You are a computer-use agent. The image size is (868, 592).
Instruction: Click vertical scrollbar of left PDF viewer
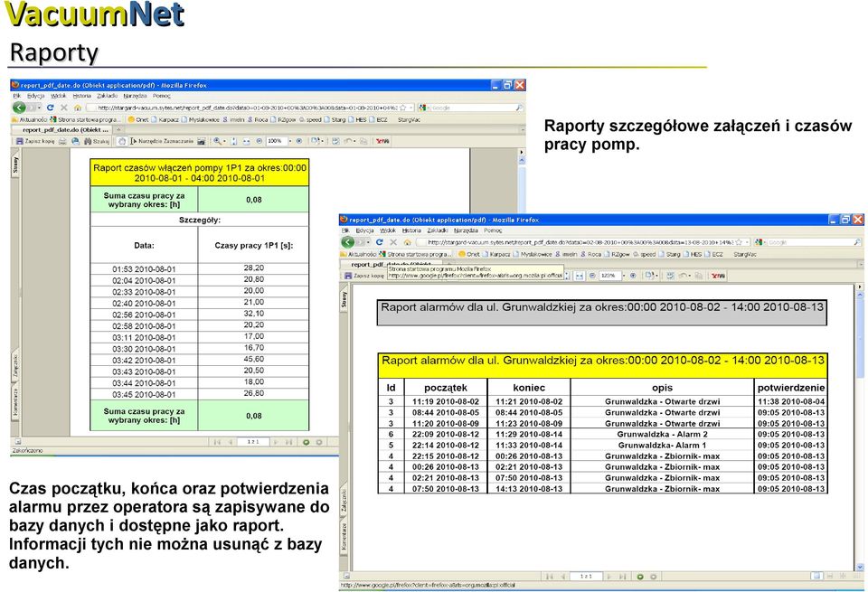522,183
